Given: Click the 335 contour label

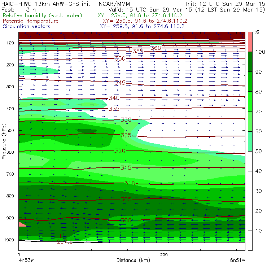Looking at the screenshot, I should [114, 109].
